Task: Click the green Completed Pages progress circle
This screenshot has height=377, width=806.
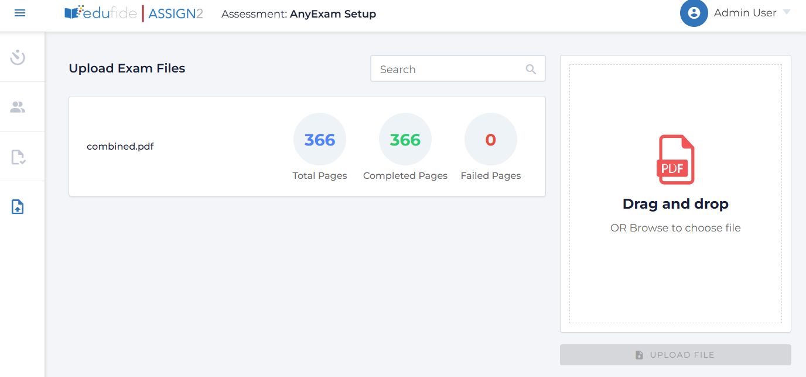Action: tap(405, 139)
